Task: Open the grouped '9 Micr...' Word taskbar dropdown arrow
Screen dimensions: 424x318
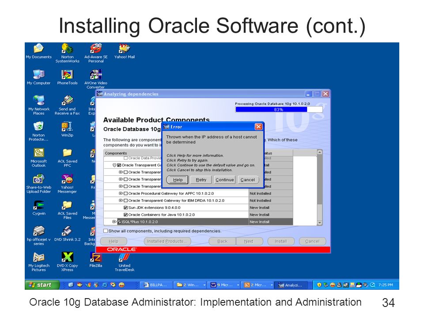Action: [238, 285]
